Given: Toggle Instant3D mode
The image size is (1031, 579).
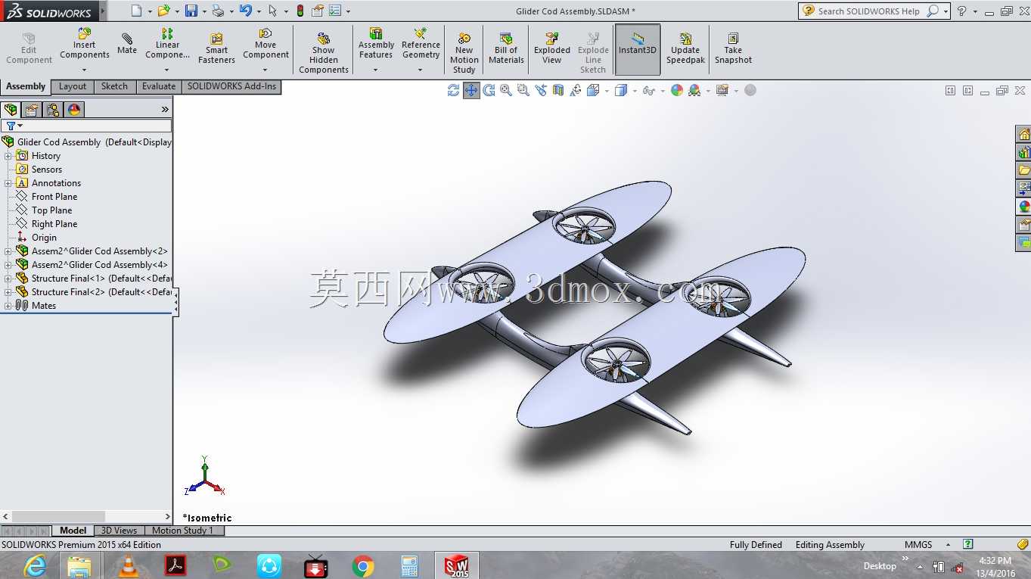Looking at the screenshot, I should 638,49.
